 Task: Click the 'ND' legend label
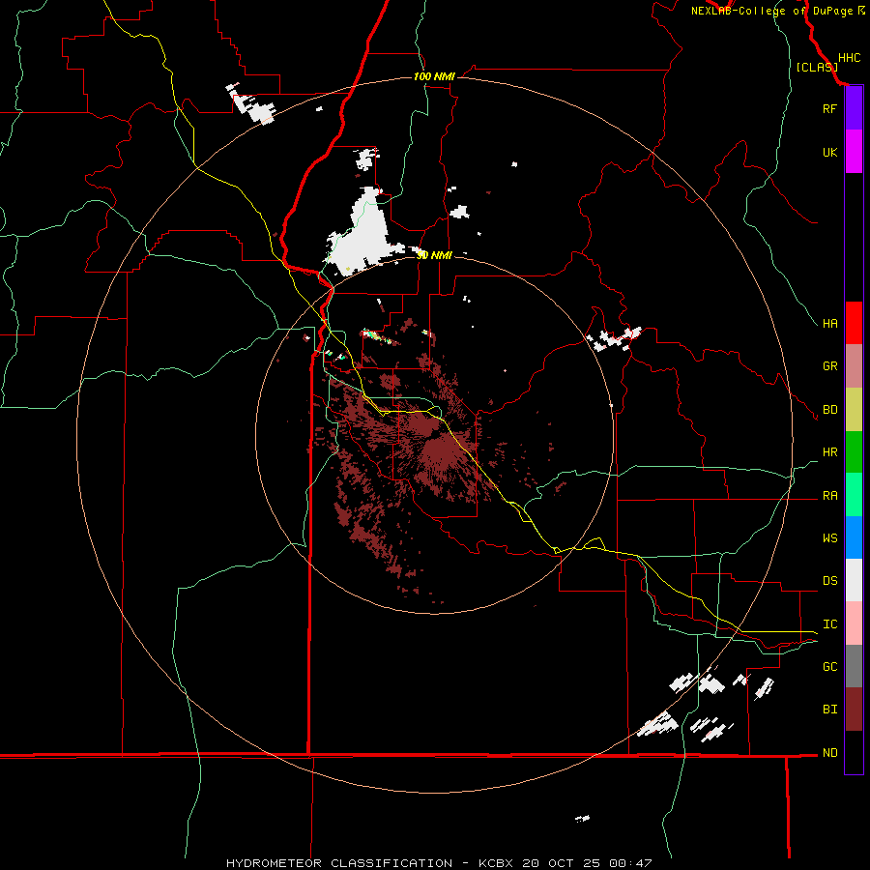(829, 753)
